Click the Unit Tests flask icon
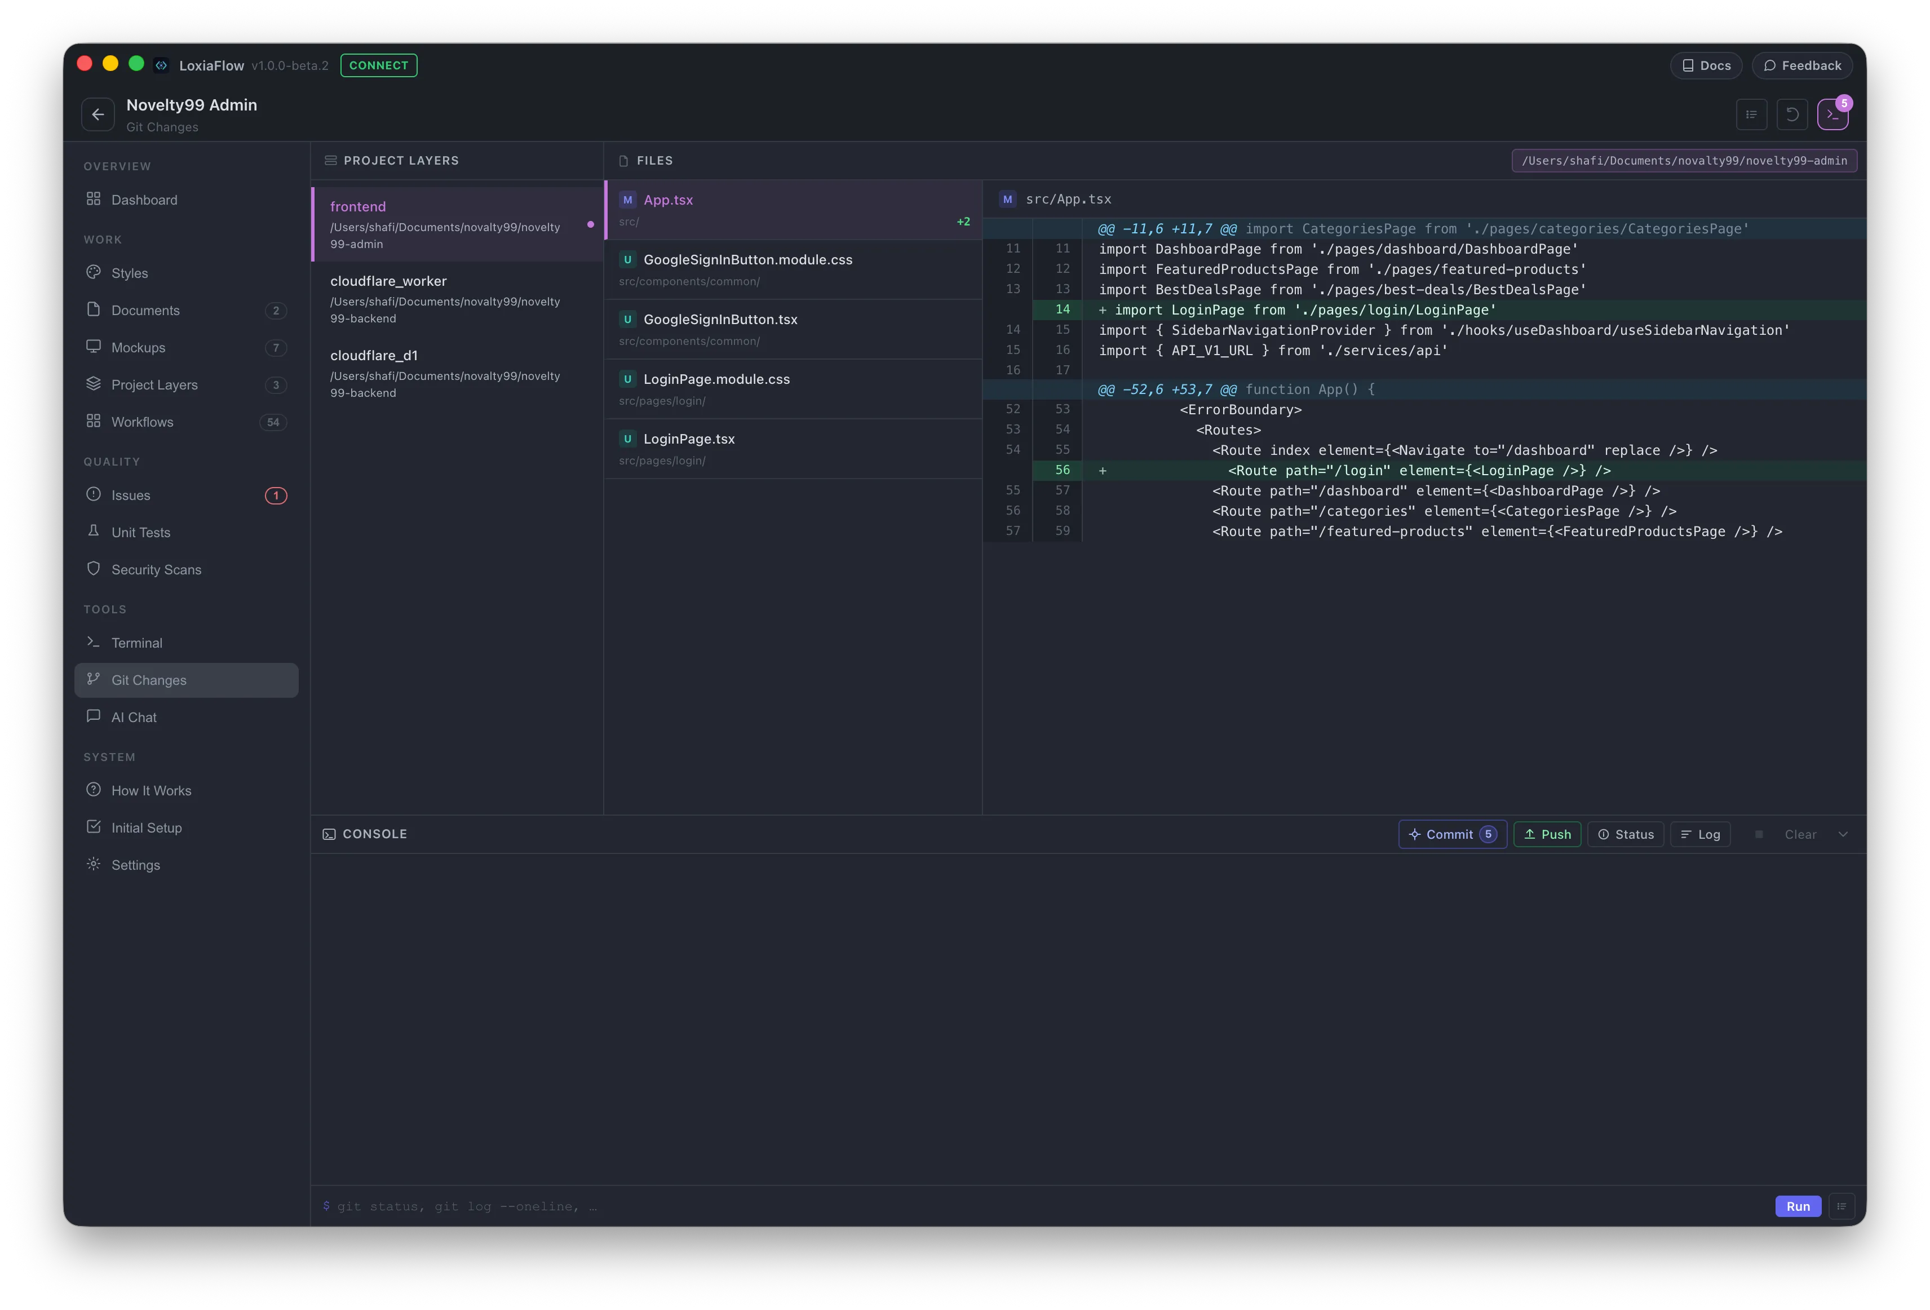This screenshot has height=1310, width=1930. coord(94,532)
